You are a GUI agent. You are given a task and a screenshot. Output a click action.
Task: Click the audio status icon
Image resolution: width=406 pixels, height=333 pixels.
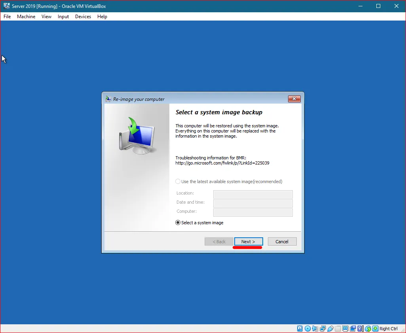coord(315,328)
